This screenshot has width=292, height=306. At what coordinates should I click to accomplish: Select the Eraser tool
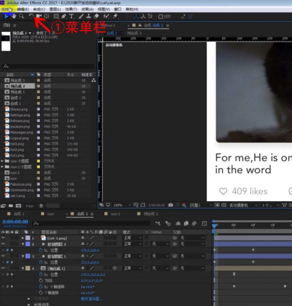(96, 16)
